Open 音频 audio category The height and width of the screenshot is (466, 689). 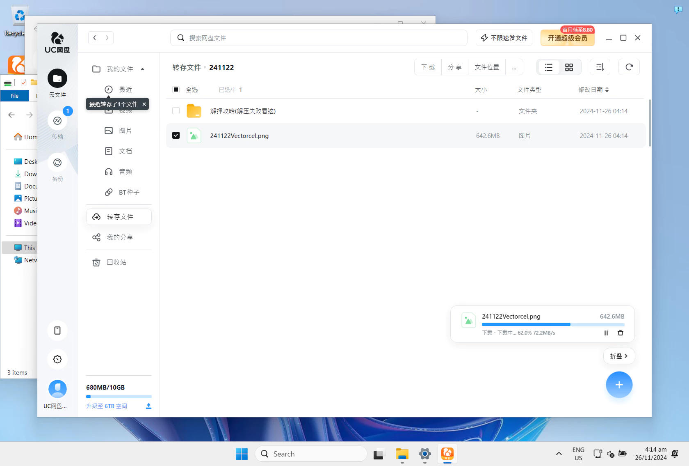click(x=119, y=172)
